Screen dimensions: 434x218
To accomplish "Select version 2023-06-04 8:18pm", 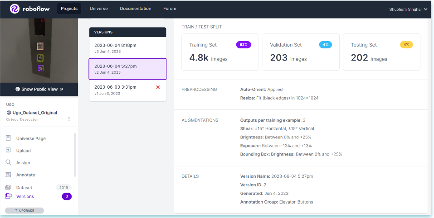I will tap(127, 48).
